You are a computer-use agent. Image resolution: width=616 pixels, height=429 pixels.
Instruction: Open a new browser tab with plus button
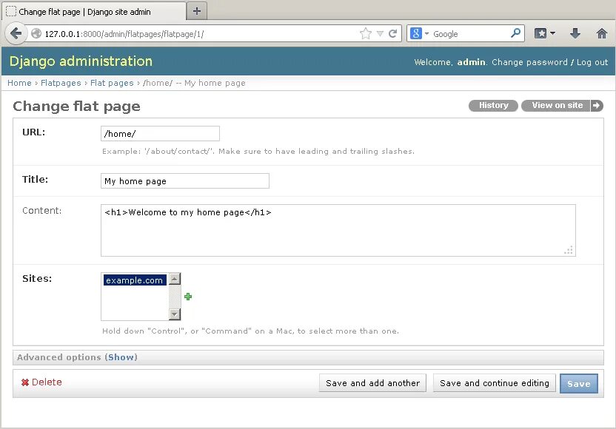[x=197, y=11]
